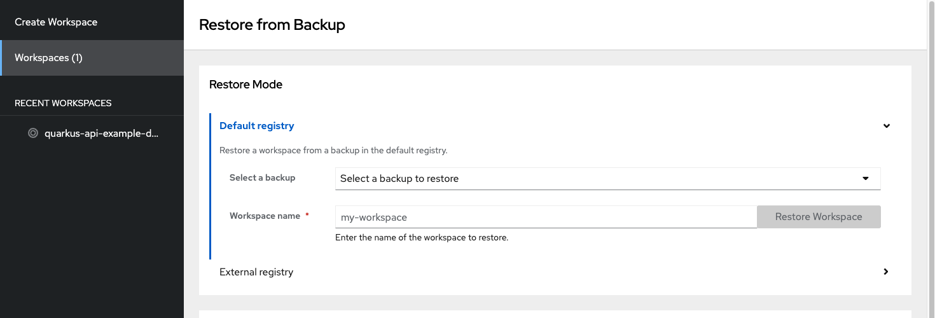Open the recent workspace quarkus-api-example-d...
The image size is (935, 318).
coord(100,134)
